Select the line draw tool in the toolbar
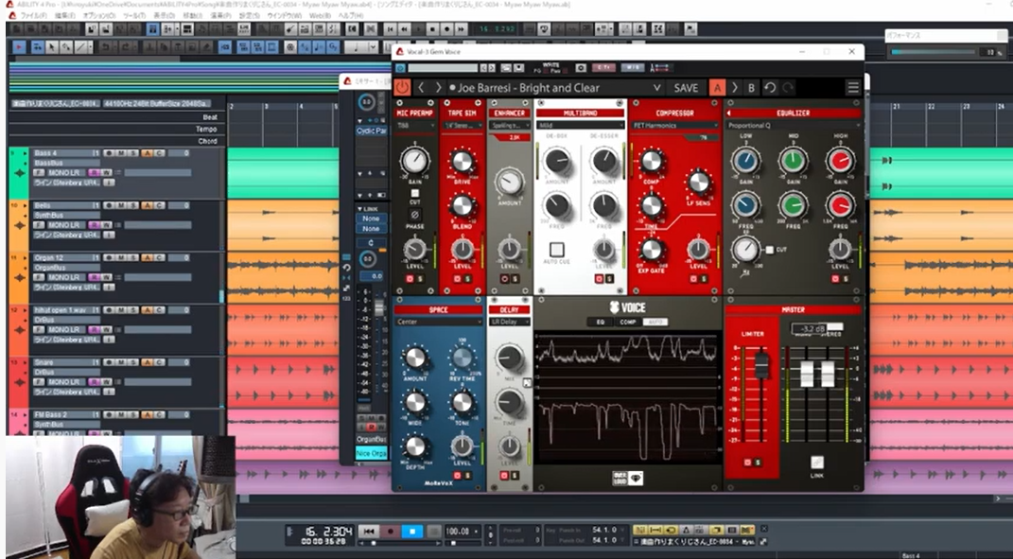This screenshot has width=1013, height=559. [x=80, y=47]
